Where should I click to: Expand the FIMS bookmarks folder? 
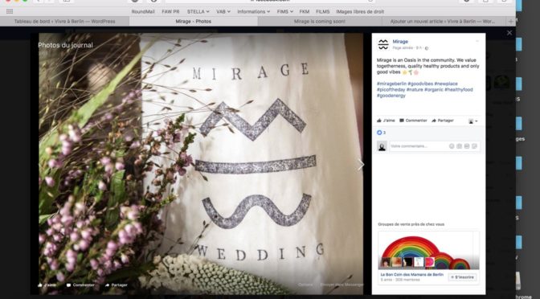tap(285, 12)
